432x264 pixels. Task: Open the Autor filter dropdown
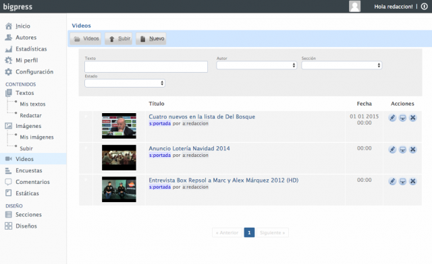coord(256,65)
